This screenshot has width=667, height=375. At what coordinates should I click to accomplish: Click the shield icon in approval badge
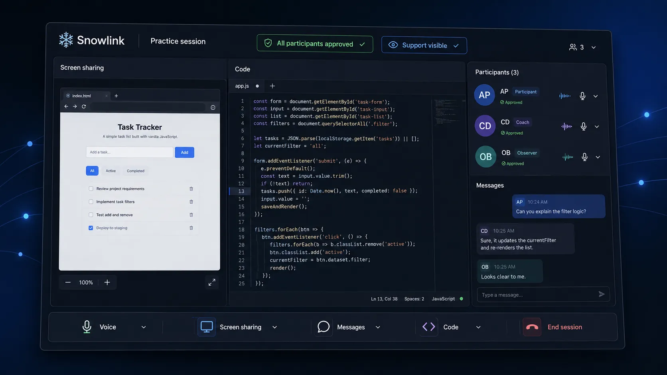(268, 43)
